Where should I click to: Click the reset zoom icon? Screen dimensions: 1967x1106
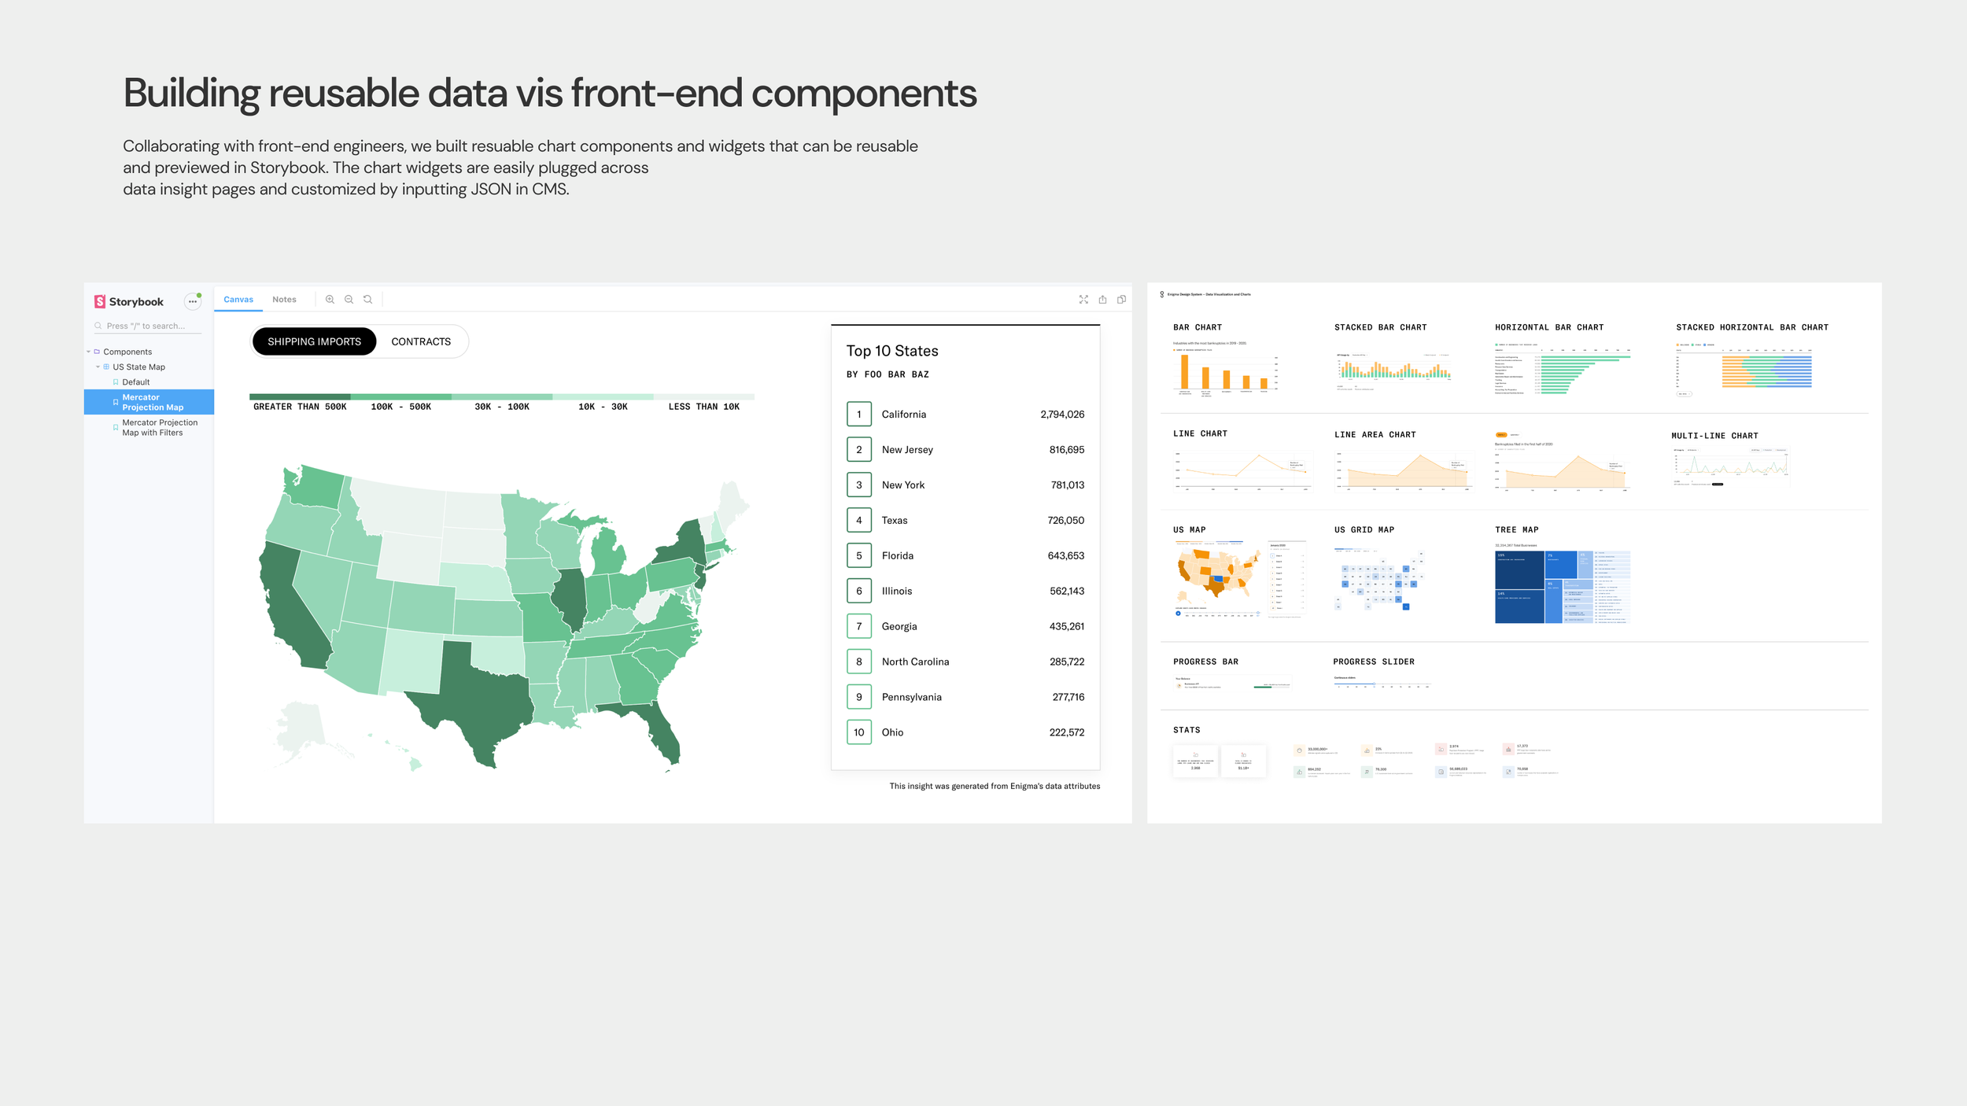367,300
